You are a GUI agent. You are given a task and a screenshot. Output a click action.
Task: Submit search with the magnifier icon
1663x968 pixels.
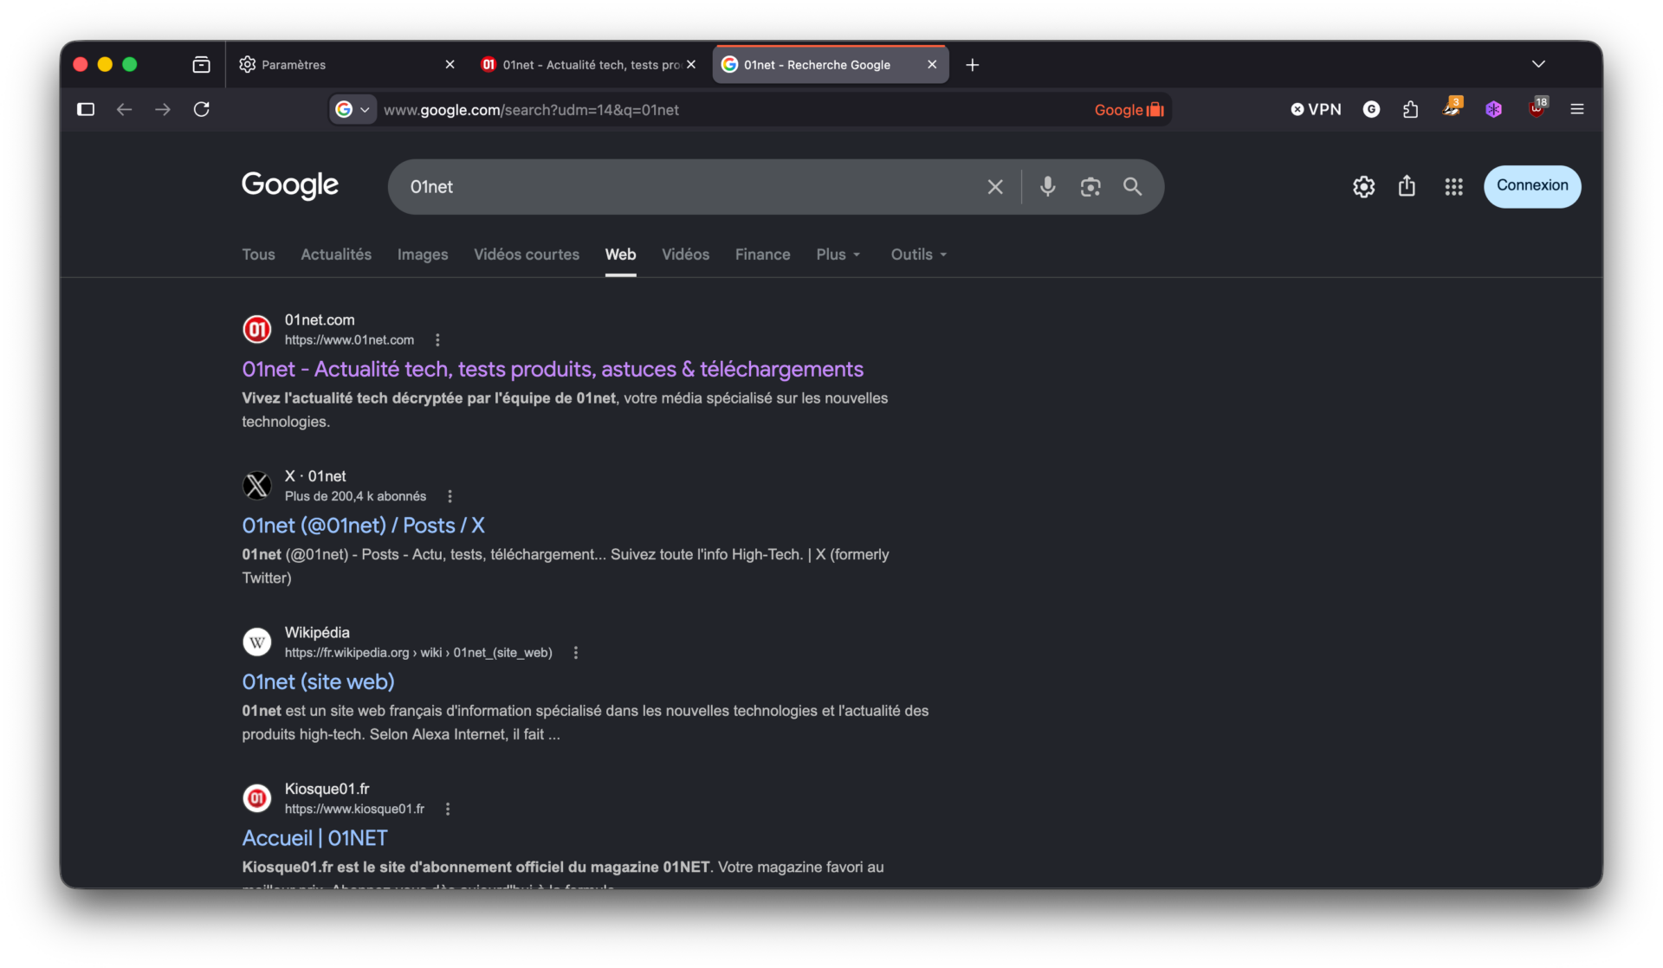pos(1132,186)
